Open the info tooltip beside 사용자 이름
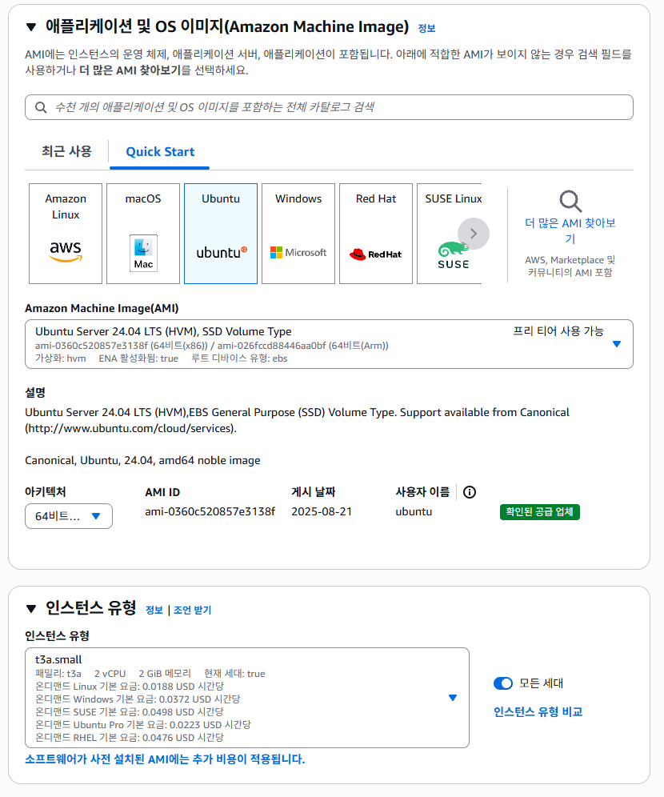This screenshot has height=797, width=664. coord(469,491)
